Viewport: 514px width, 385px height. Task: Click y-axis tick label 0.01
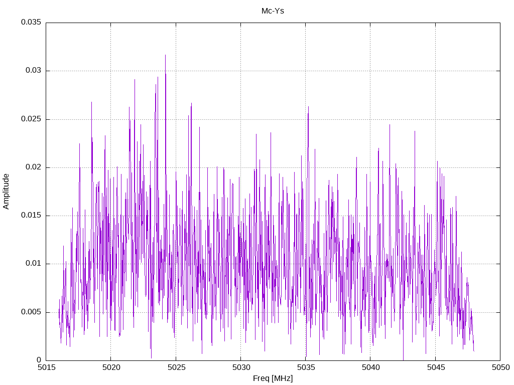coord(34,263)
